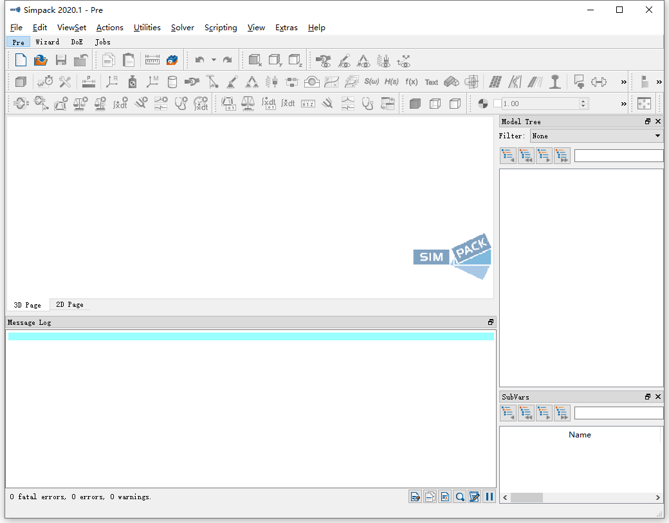Run the static equilibrium scales play icon
669x523 pixels.
click(x=80, y=103)
